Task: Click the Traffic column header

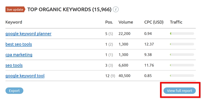Action: (x=176, y=22)
